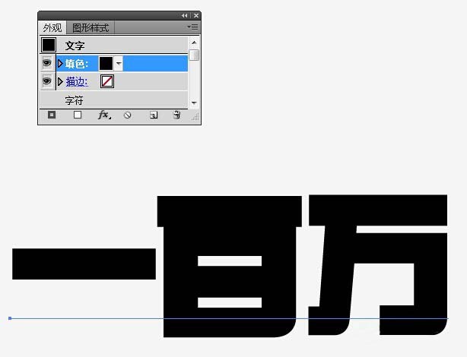Screen dimensions: 467x357
Task: Close the Appearance panel
Action: coord(196,15)
